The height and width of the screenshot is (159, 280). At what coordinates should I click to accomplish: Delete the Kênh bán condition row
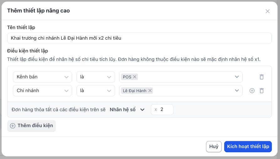(x=262, y=77)
